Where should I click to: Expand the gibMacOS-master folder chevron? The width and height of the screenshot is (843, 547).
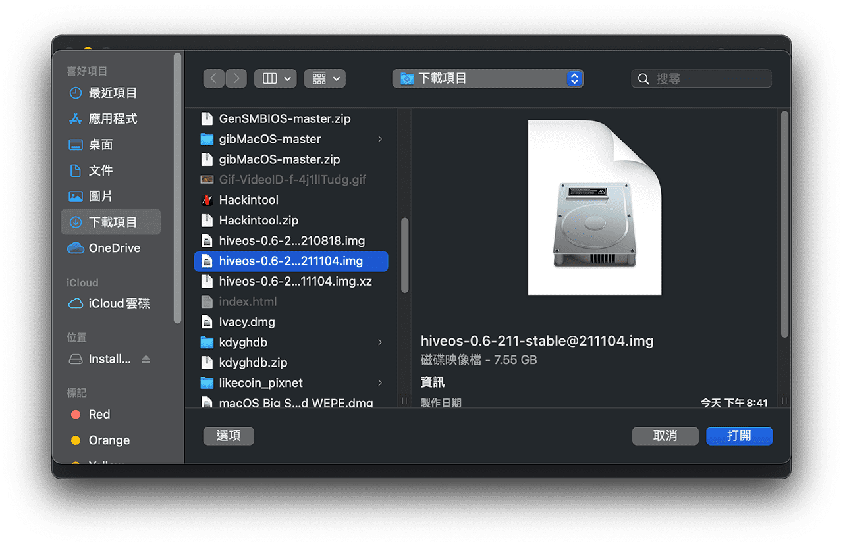point(380,140)
